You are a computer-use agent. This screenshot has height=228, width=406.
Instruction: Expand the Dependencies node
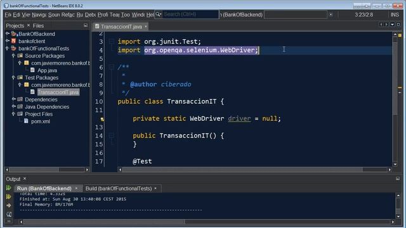13,99
